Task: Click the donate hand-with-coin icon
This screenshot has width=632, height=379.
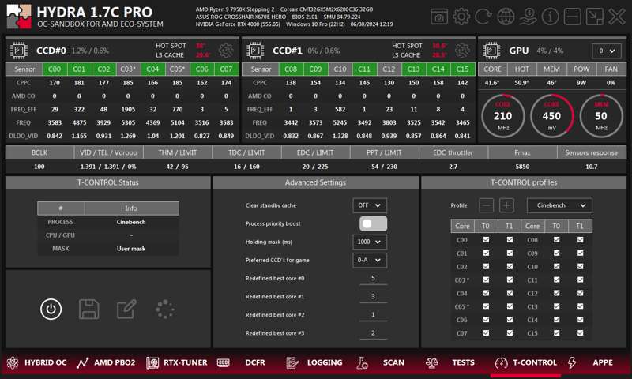Action: click(528, 17)
